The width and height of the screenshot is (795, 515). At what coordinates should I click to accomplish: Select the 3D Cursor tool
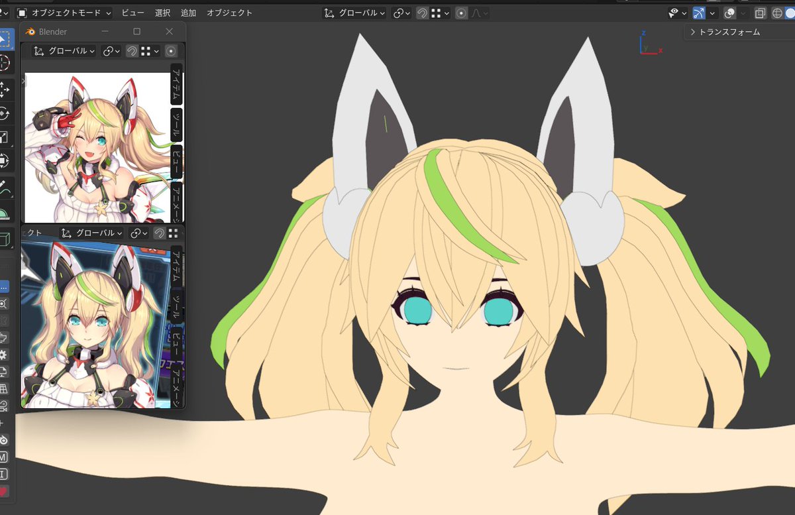pos(5,63)
